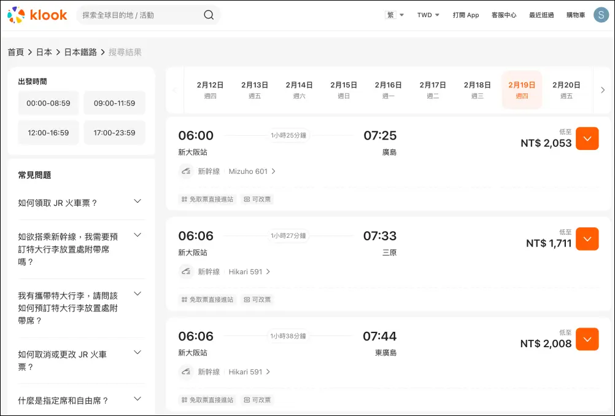Viewport: 615px width, 416px height.
Task: Expand the 如何領取 JR 火車票 question
Action: click(80, 203)
